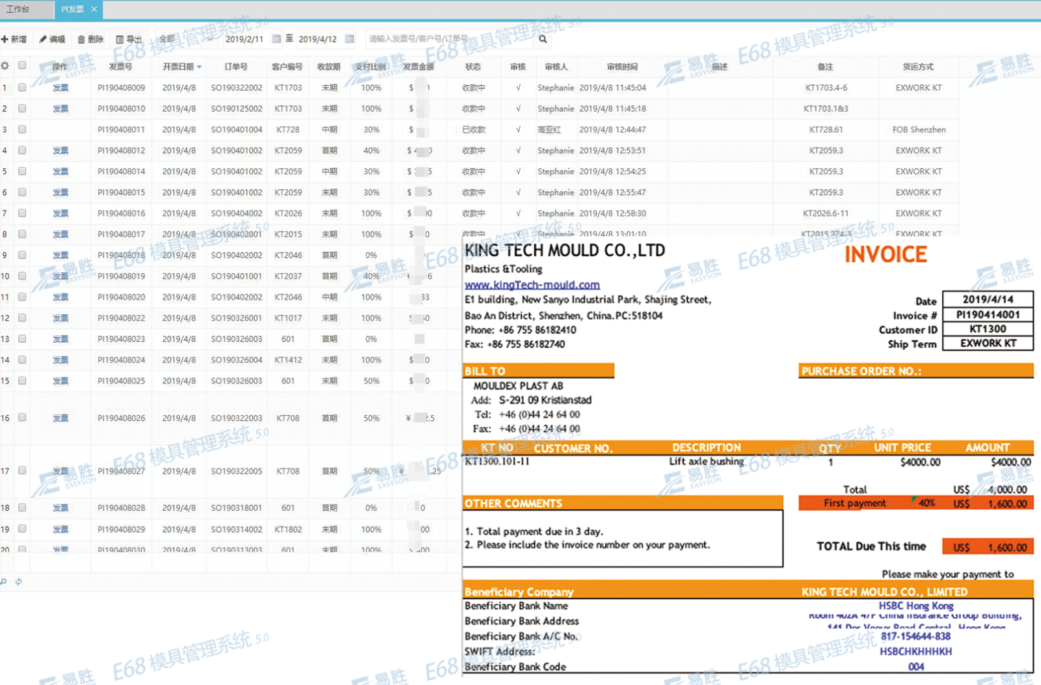Click the 发票 link for PI190408009

click(x=61, y=88)
